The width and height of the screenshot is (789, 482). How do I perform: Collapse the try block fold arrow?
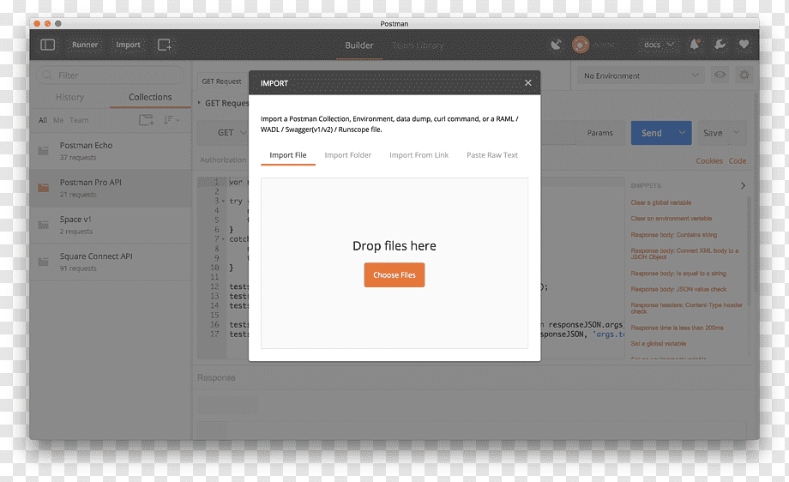(223, 202)
